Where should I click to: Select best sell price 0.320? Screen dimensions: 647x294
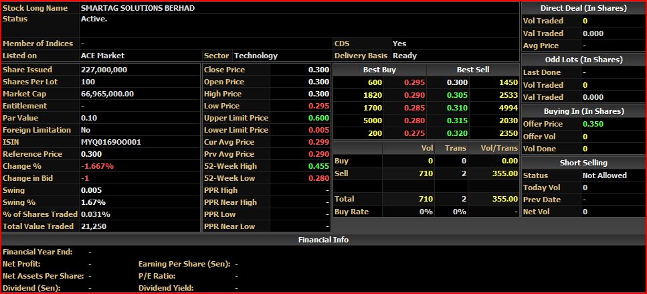coord(457,133)
